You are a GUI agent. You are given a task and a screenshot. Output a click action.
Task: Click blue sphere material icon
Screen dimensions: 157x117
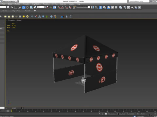click(51, 17)
